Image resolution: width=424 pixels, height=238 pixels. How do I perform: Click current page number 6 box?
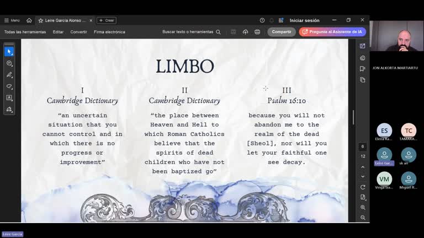pyautogui.click(x=363, y=147)
